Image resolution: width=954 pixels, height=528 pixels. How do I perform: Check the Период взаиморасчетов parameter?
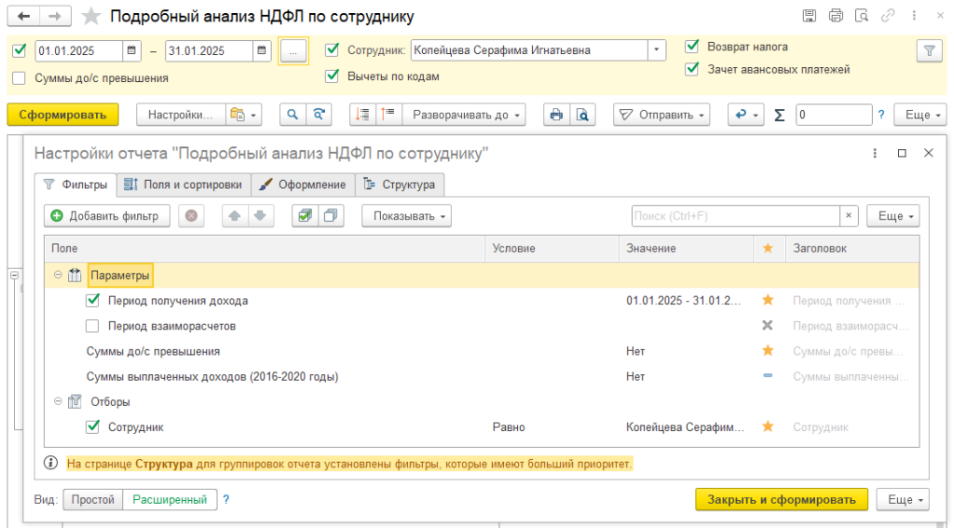pos(92,326)
